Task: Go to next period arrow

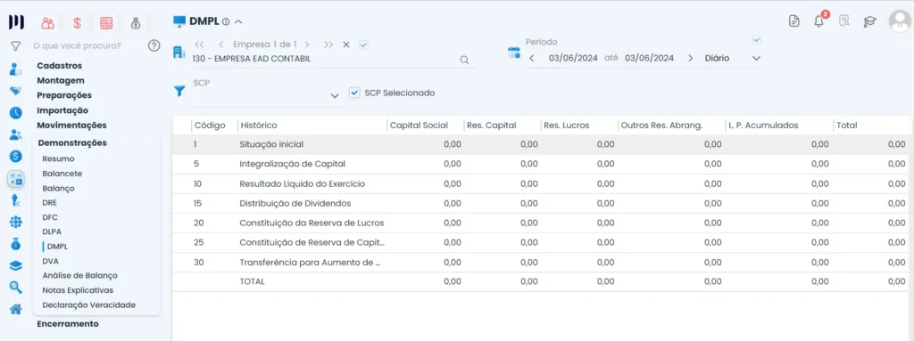Action: point(691,58)
